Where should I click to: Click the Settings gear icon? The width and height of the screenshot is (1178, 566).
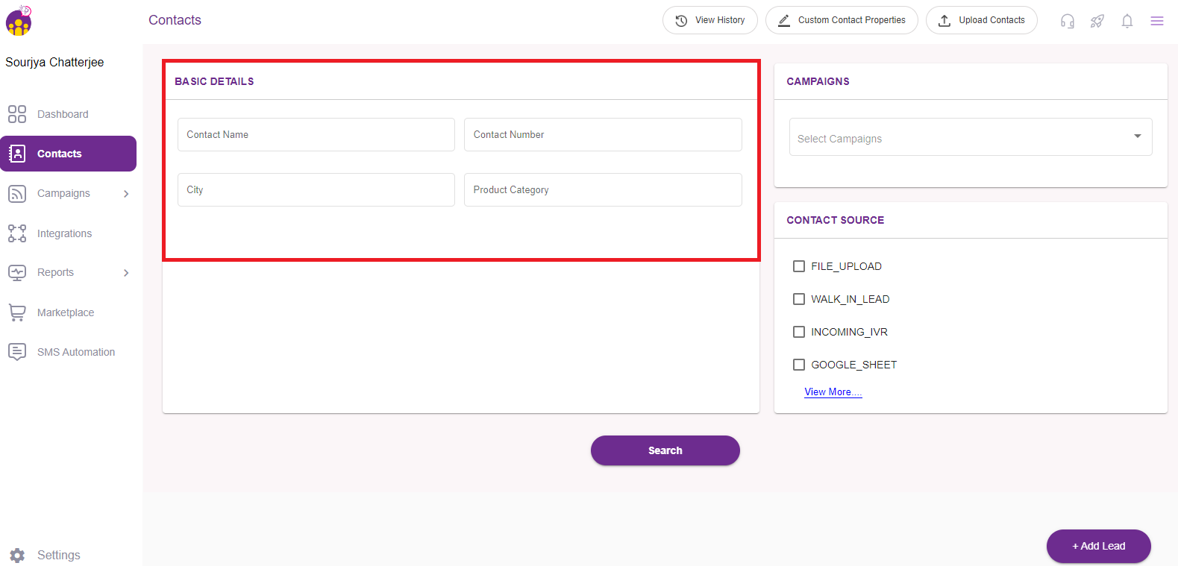[17, 556]
